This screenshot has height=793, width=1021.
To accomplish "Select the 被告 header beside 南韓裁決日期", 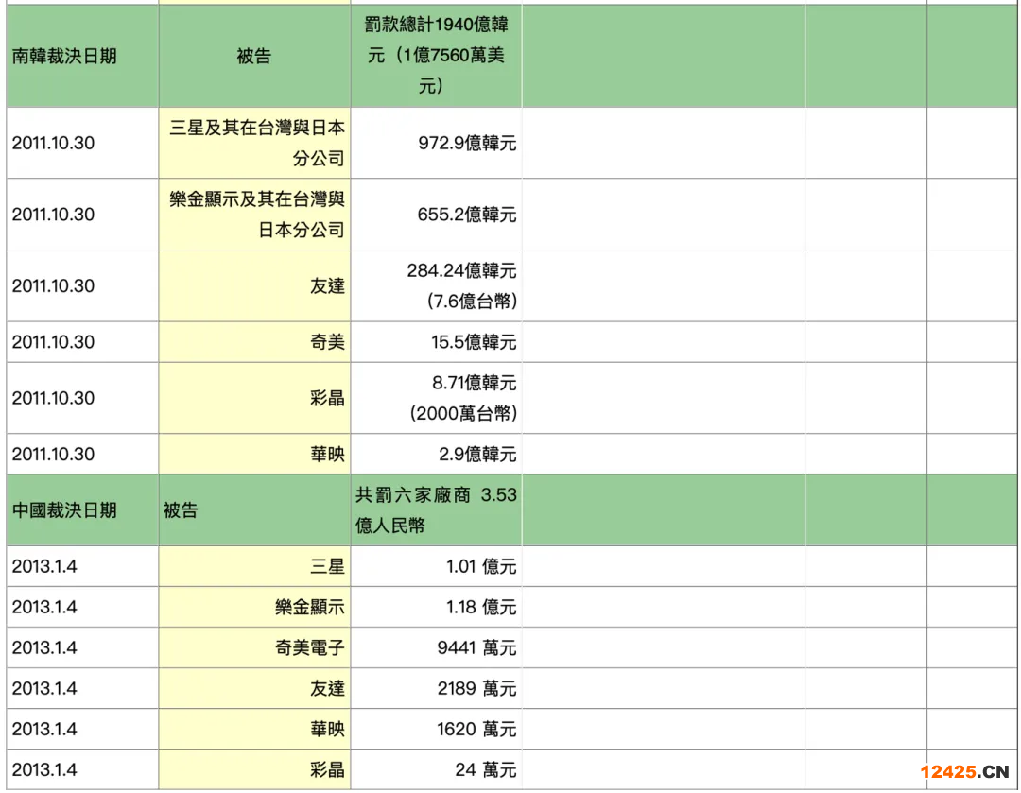I will (x=254, y=56).
